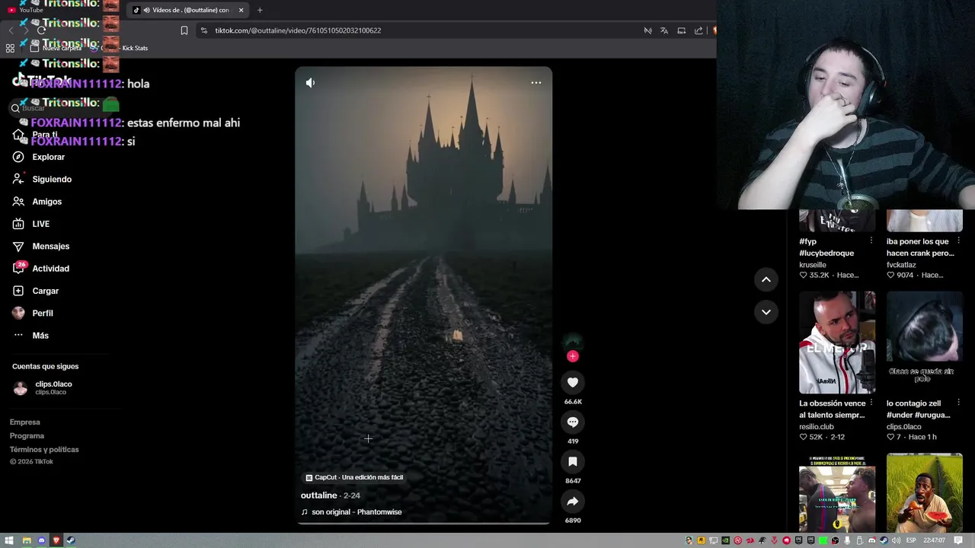Go to previous video with up chevron

click(766, 279)
